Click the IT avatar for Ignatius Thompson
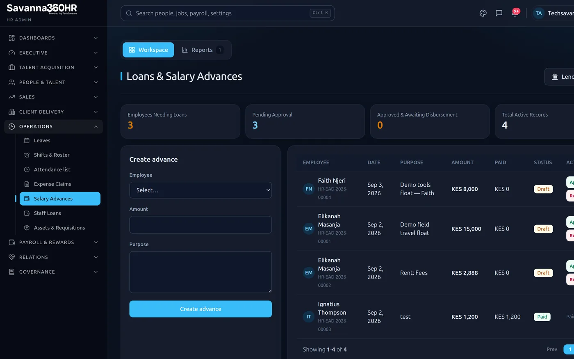574x359 pixels. [309, 317]
